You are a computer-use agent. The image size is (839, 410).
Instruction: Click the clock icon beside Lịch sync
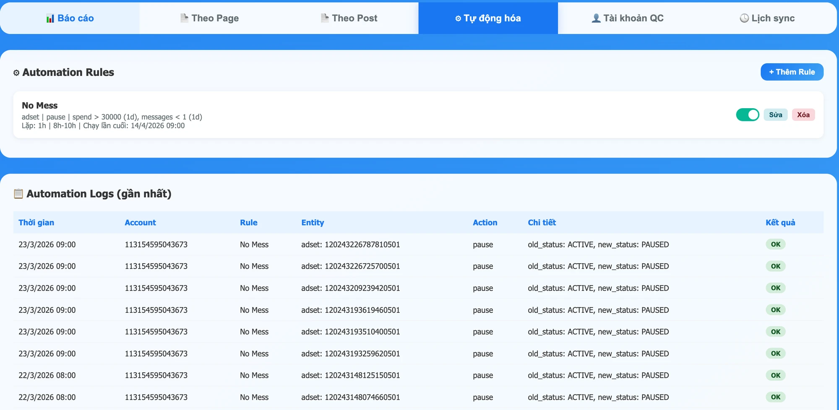tap(744, 18)
